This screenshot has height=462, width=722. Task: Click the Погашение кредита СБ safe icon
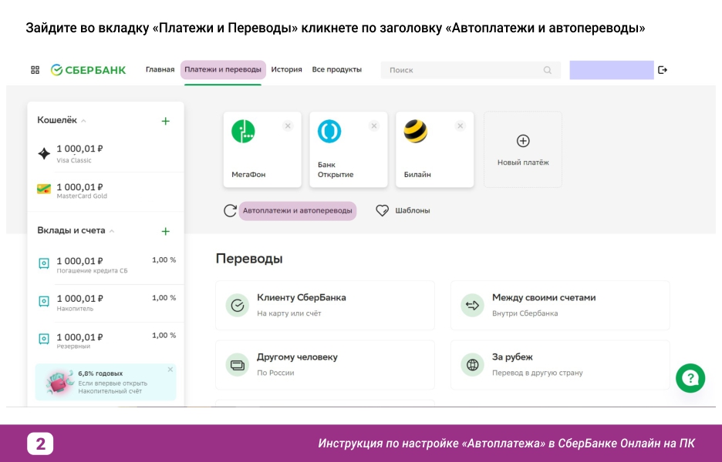click(44, 264)
